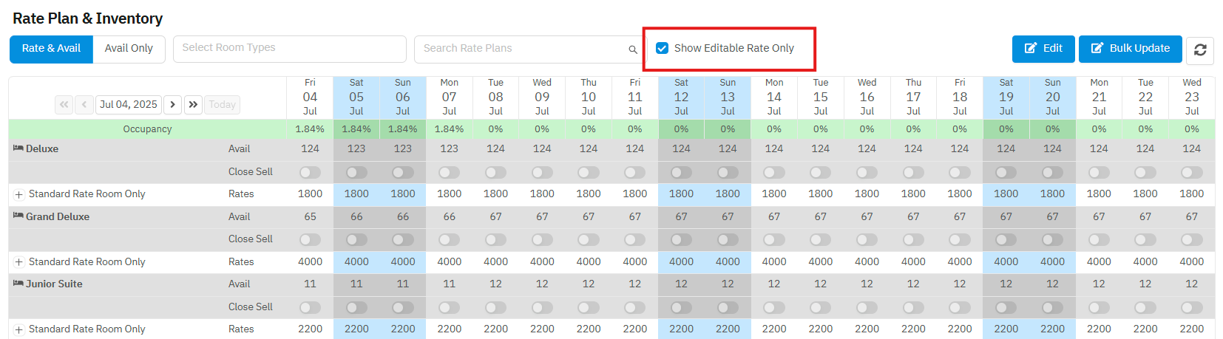This screenshot has width=1223, height=339.
Task: Expand Grand Deluxe Standard Rate Room Only row
Action: (x=19, y=262)
